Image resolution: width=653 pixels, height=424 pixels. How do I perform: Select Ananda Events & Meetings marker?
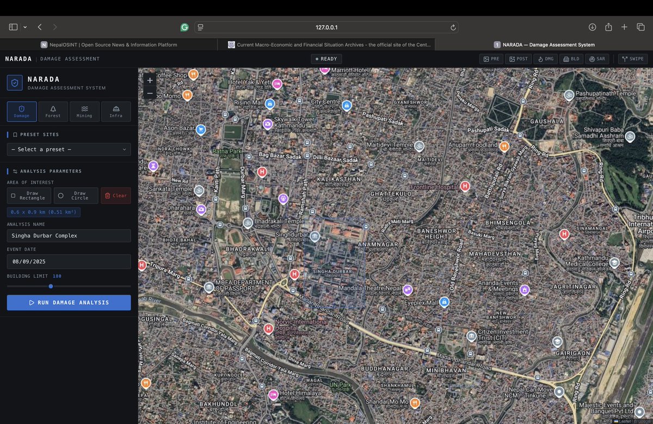525,290
